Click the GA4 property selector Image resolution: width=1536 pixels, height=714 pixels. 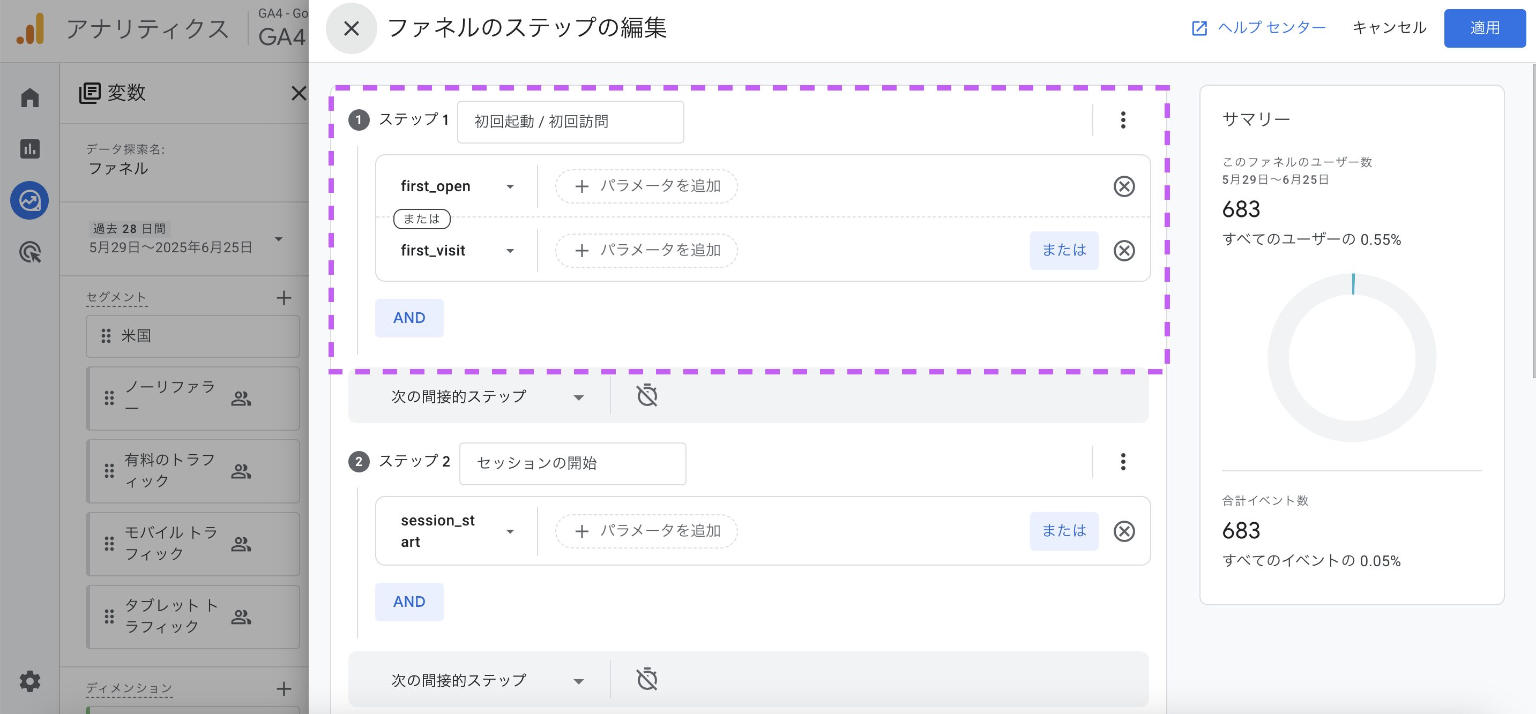click(282, 28)
